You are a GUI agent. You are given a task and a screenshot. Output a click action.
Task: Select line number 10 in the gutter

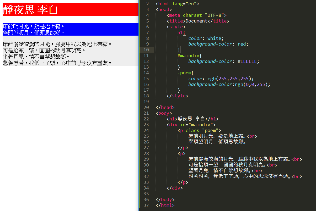(x=146, y=50)
